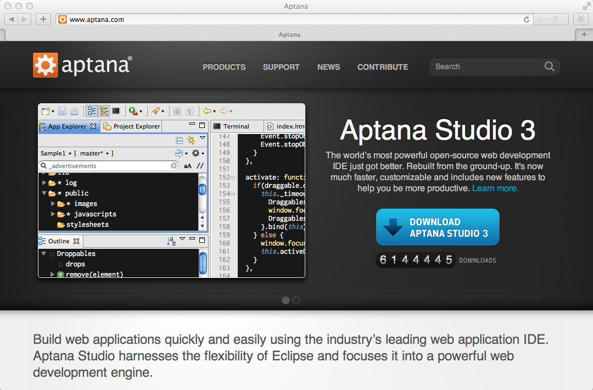593x390 pixels.
Task: Click the Run/Debug play icon
Action: (133, 111)
